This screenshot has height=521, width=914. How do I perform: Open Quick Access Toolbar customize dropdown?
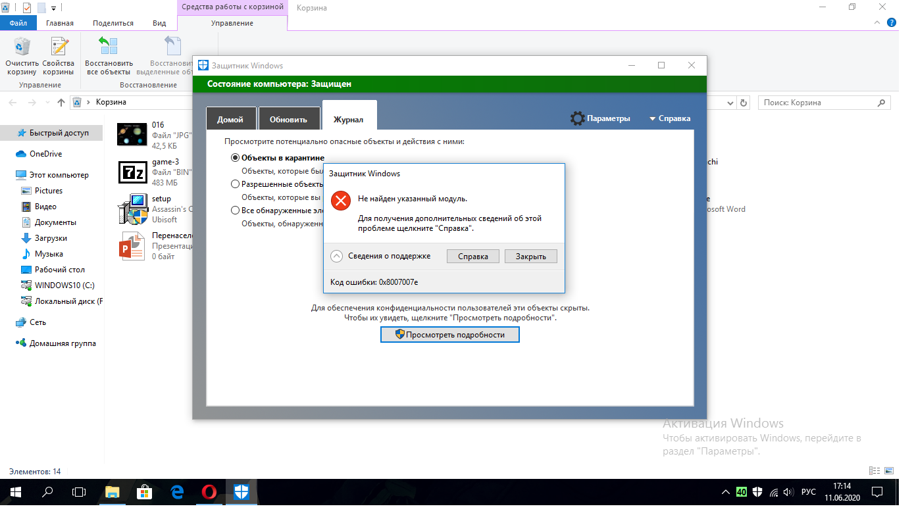tap(53, 8)
